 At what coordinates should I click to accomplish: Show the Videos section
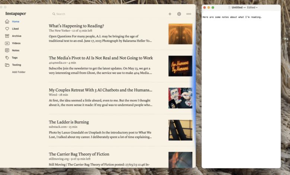point(16,43)
